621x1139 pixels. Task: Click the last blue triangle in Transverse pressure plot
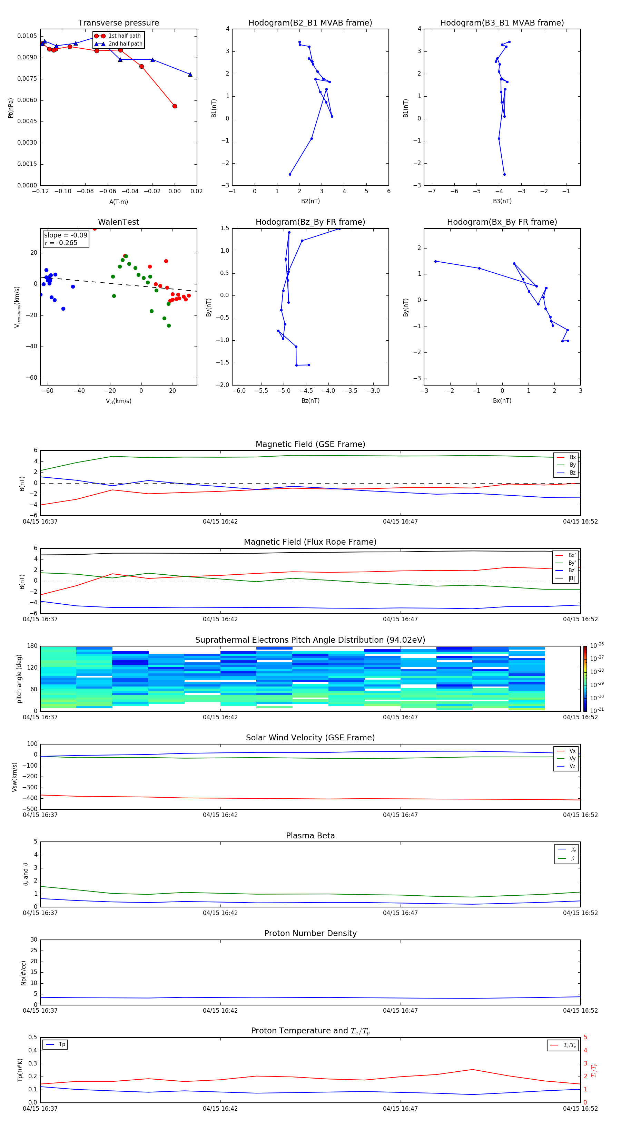[x=190, y=74]
